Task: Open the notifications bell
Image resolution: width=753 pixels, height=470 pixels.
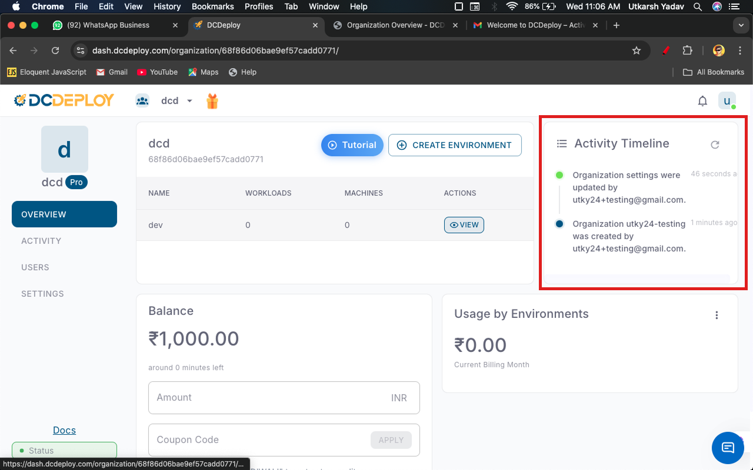Action: [x=702, y=101]
